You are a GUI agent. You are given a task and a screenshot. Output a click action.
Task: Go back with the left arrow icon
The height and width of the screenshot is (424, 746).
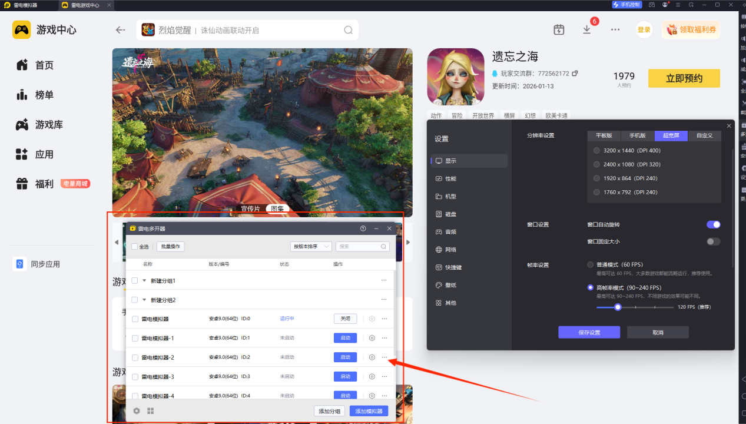click(121, 30)
